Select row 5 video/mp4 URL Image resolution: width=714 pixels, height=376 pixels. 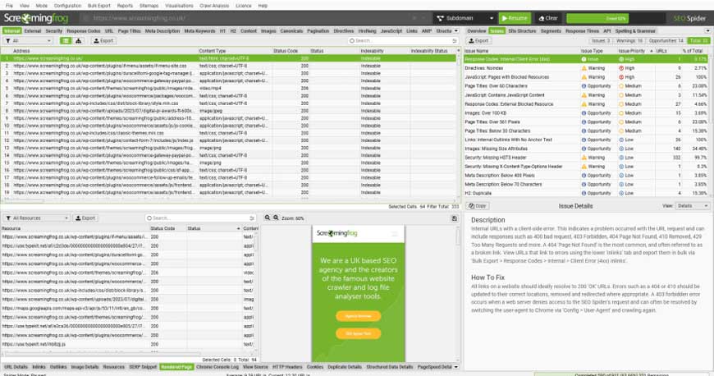[x=229, y=88]
